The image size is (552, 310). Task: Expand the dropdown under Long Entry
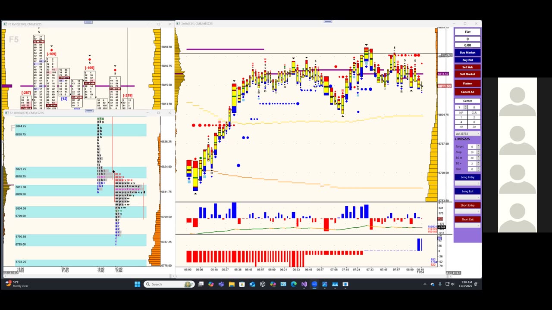point(467,183)
